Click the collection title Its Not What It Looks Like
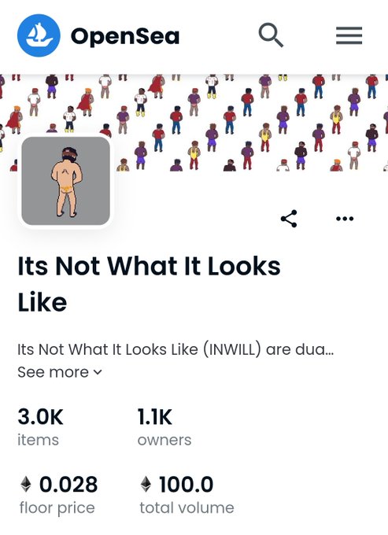The height and width of the screenshot is (535, 388). pos(149,283)
